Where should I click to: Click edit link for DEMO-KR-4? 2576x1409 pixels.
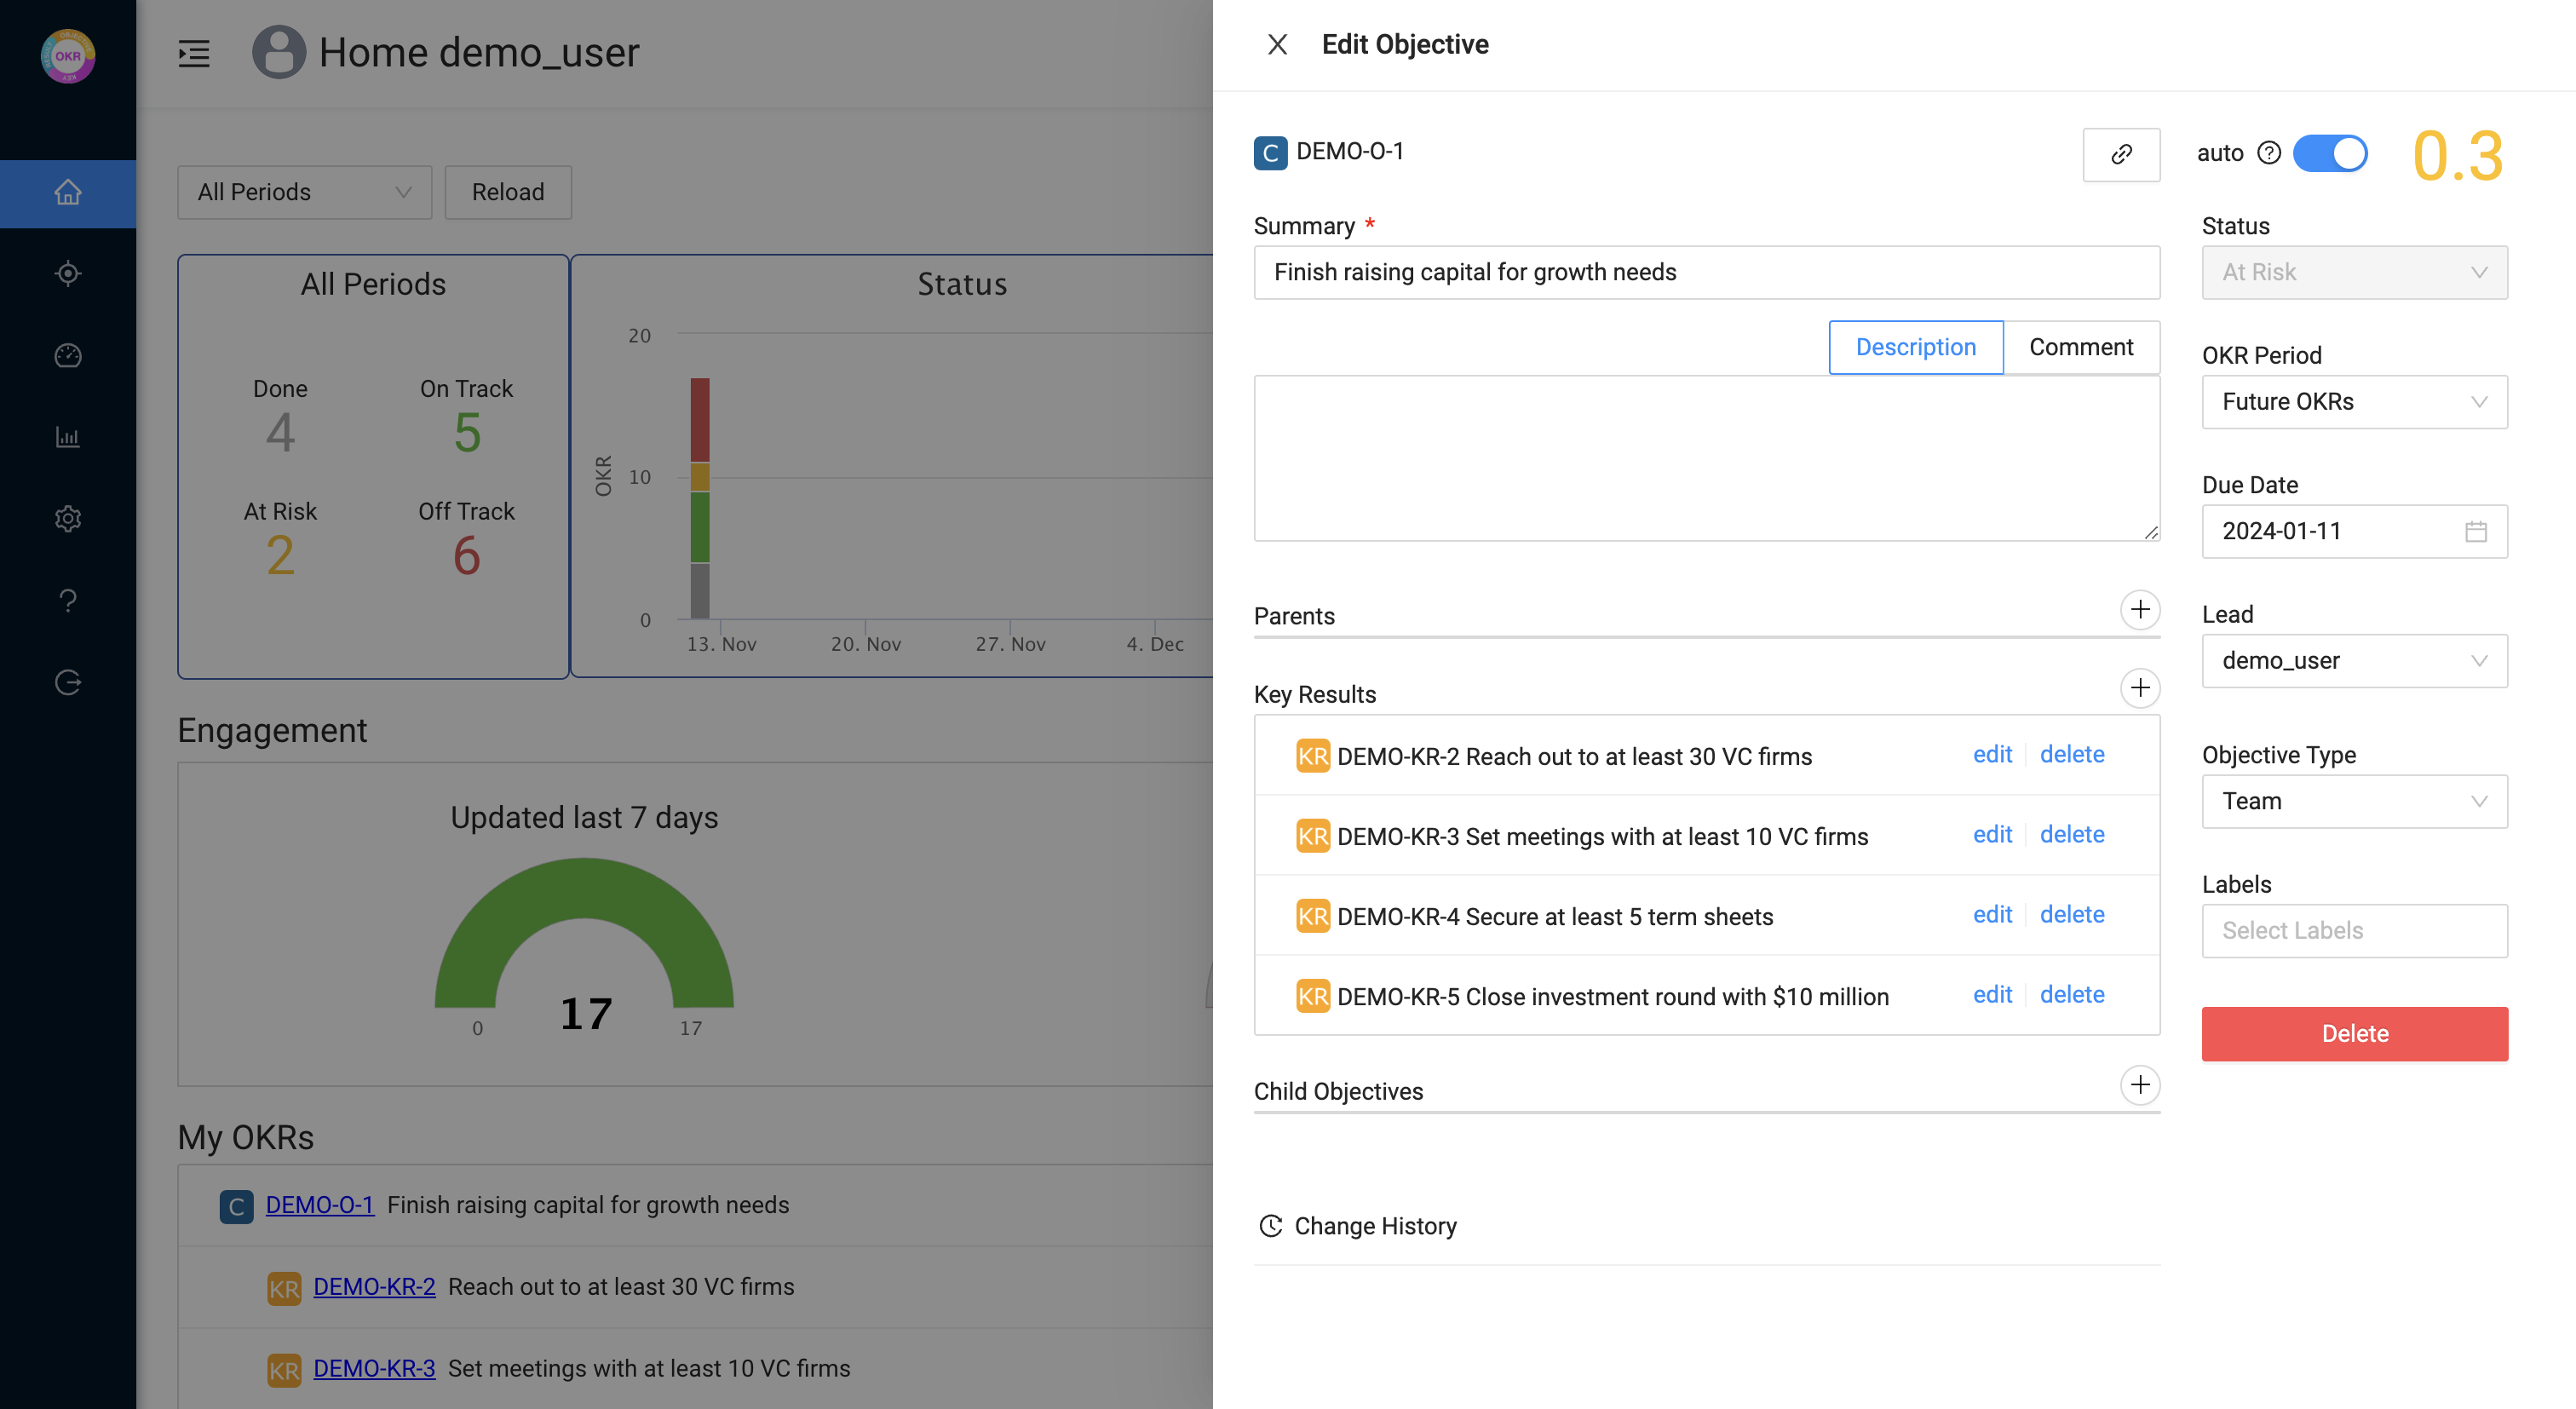coord(1991,914)
